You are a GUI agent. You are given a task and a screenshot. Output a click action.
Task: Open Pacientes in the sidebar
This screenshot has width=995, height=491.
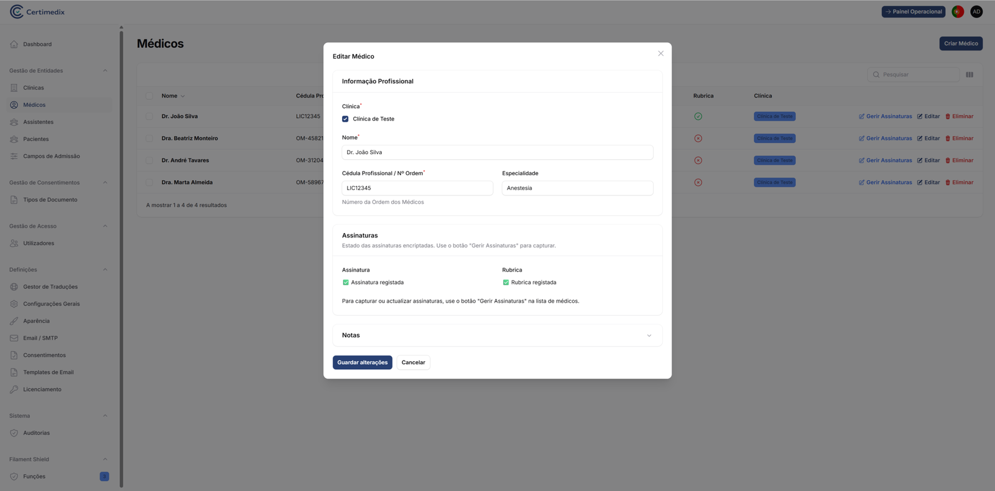[x=35, y=139]
